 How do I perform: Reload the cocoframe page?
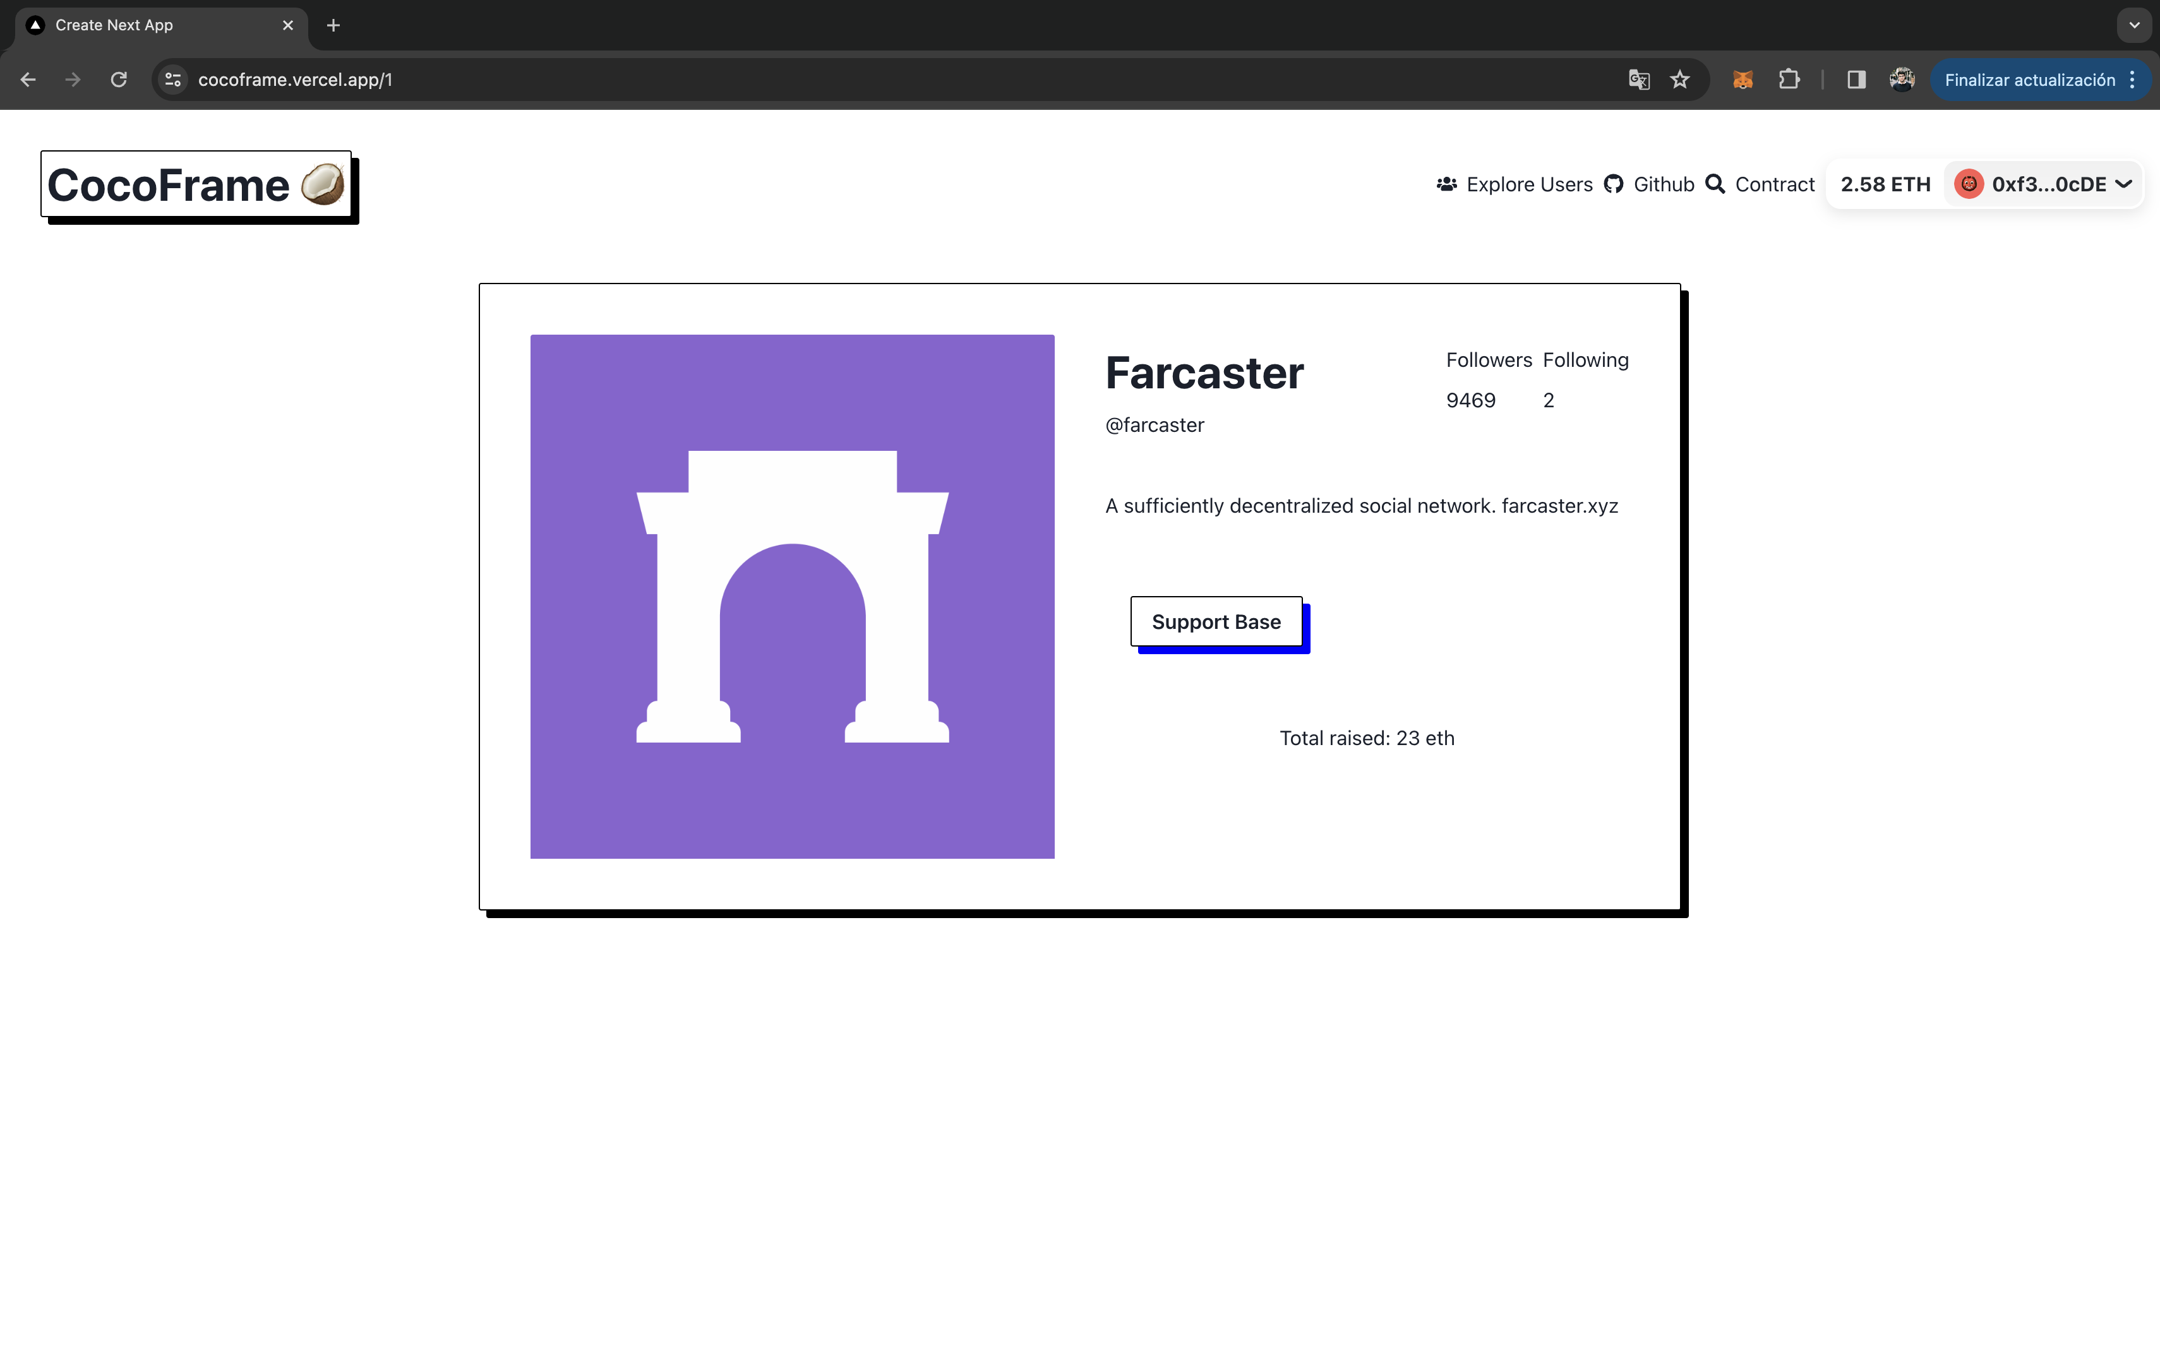coord(119,80)
